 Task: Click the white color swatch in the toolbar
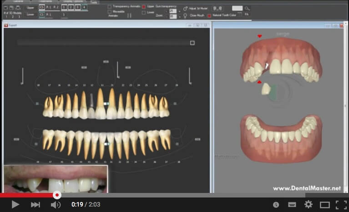pos(237,8)
